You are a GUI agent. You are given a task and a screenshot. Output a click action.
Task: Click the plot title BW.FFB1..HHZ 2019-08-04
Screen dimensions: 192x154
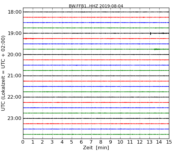(96, 6)
